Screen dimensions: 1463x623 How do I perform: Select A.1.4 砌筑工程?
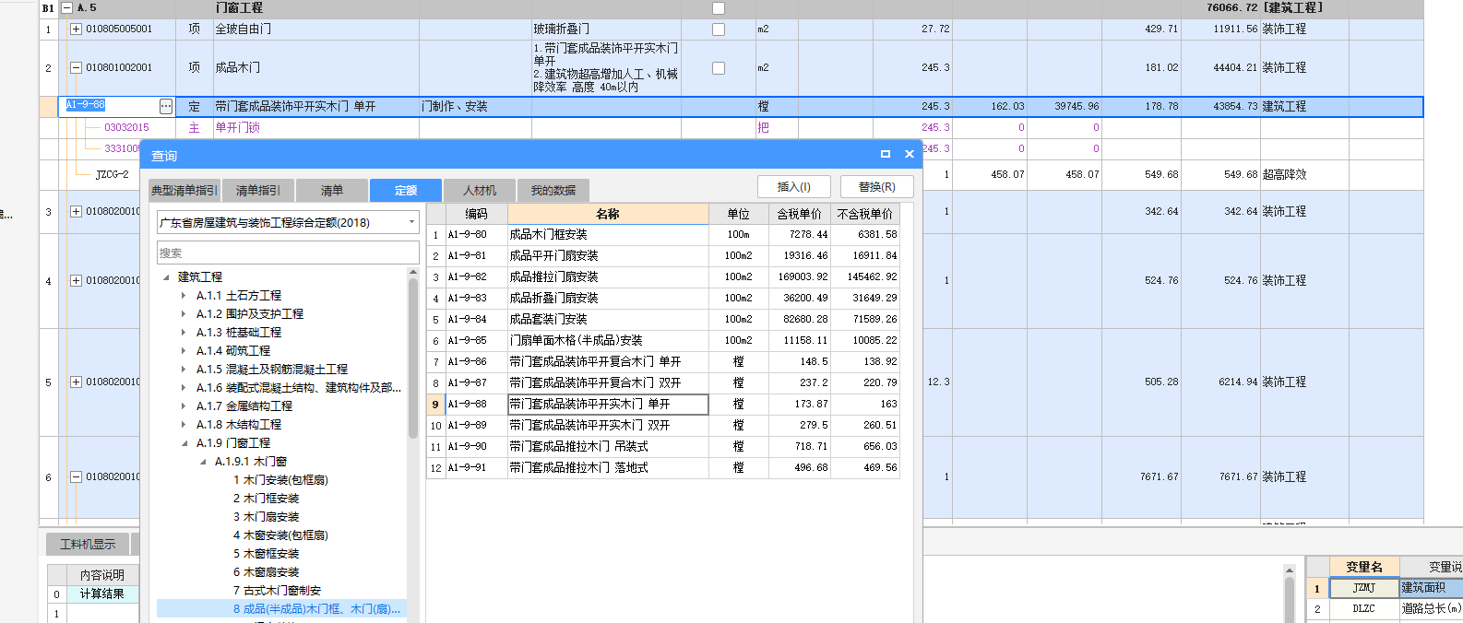point(232,351)
